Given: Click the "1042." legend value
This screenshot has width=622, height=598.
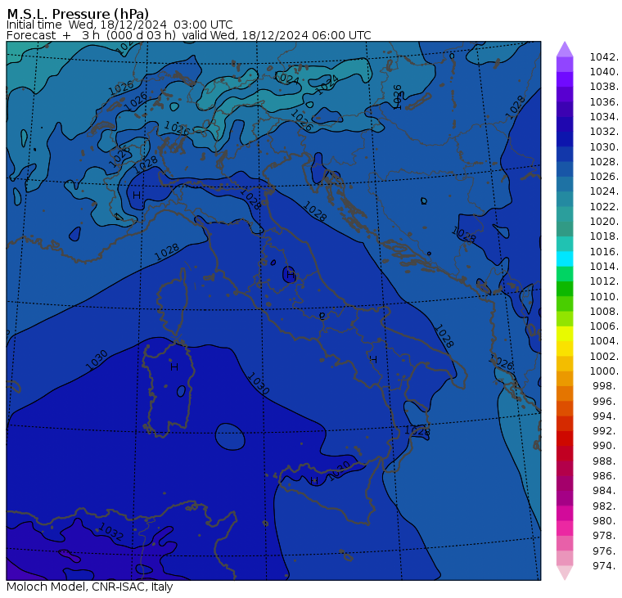Looking at the screenshot, I should pyautogui.click(x=604, y=57).
